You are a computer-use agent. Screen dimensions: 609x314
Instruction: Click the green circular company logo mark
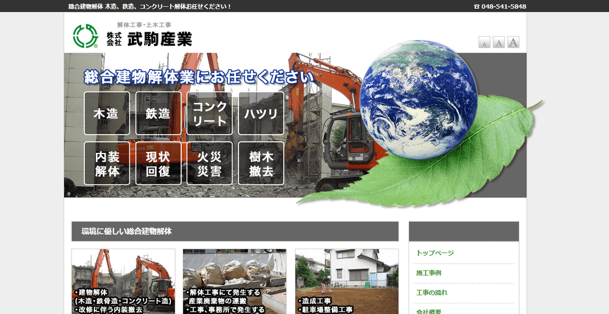(x=85, y=35)
